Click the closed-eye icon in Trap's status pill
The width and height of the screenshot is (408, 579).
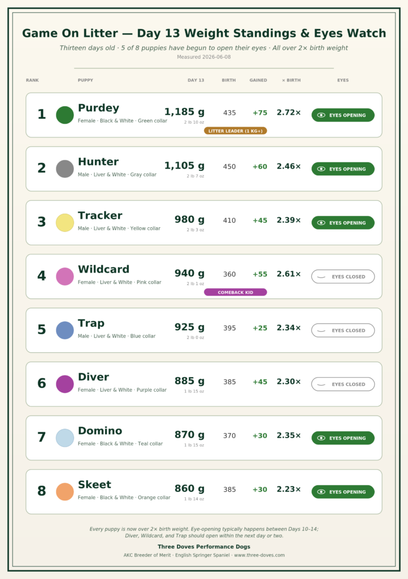[322, 331]
